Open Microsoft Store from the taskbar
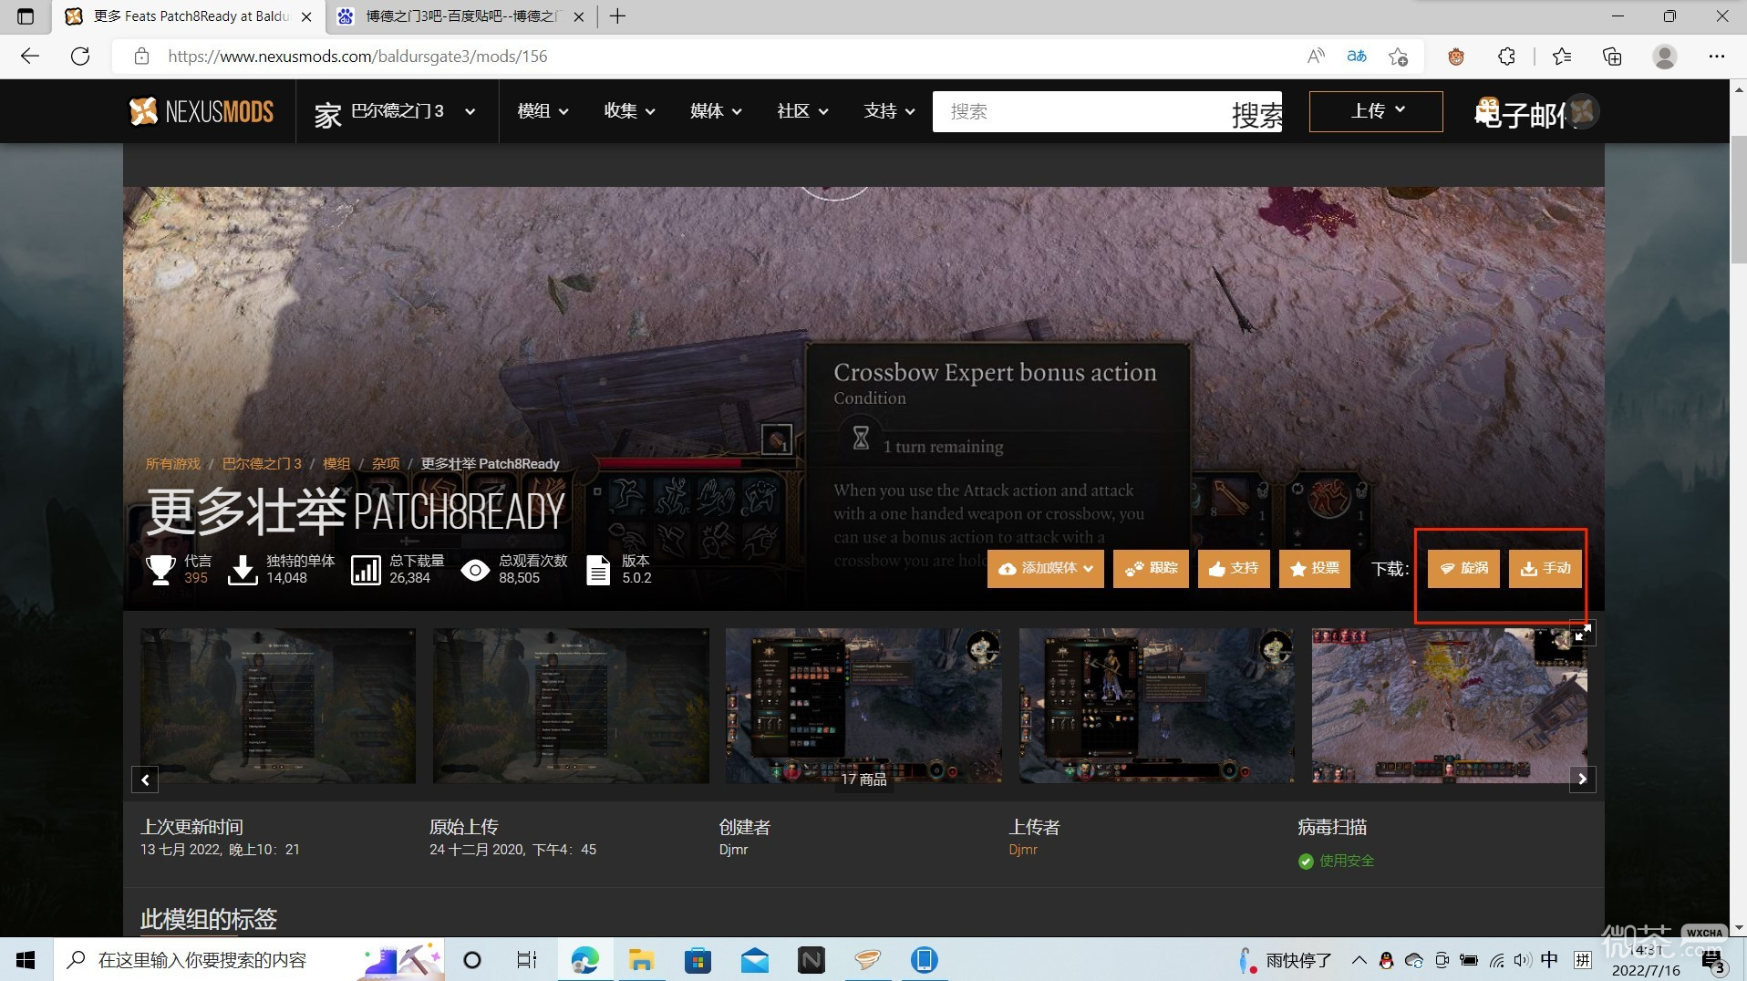This screenshot has width=1747, height=981. 698,960
